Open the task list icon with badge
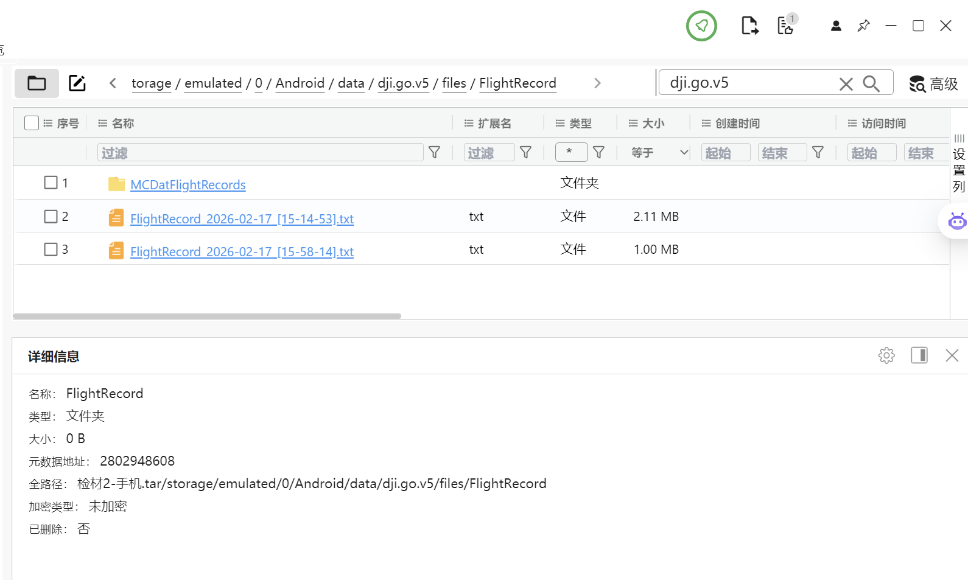This screenshot has height=580, width=968. (787, 25)
